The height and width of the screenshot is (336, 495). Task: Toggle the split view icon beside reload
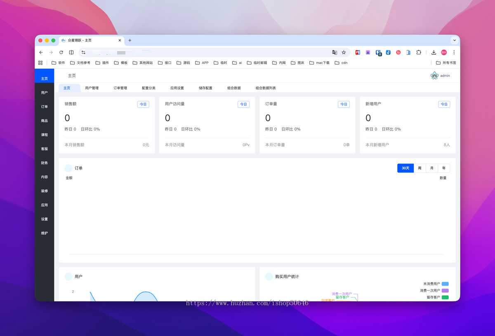[x=71, y=53]
